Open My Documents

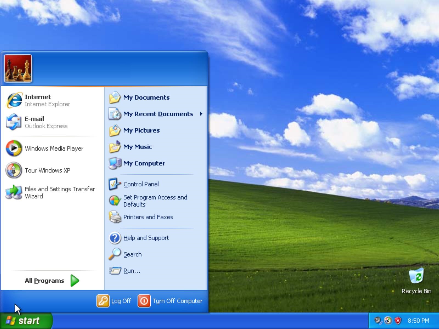[x=146, y=97]
